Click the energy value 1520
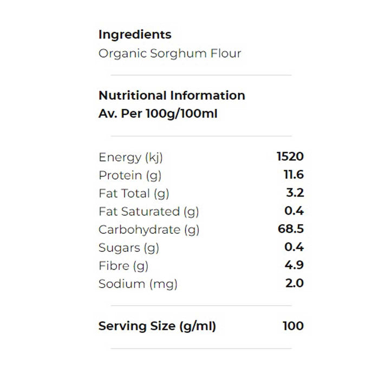The height and width of the screenshot is (379, 379). coord(290,157)
